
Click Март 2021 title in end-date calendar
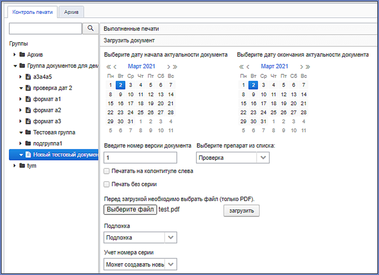(275, 67)
